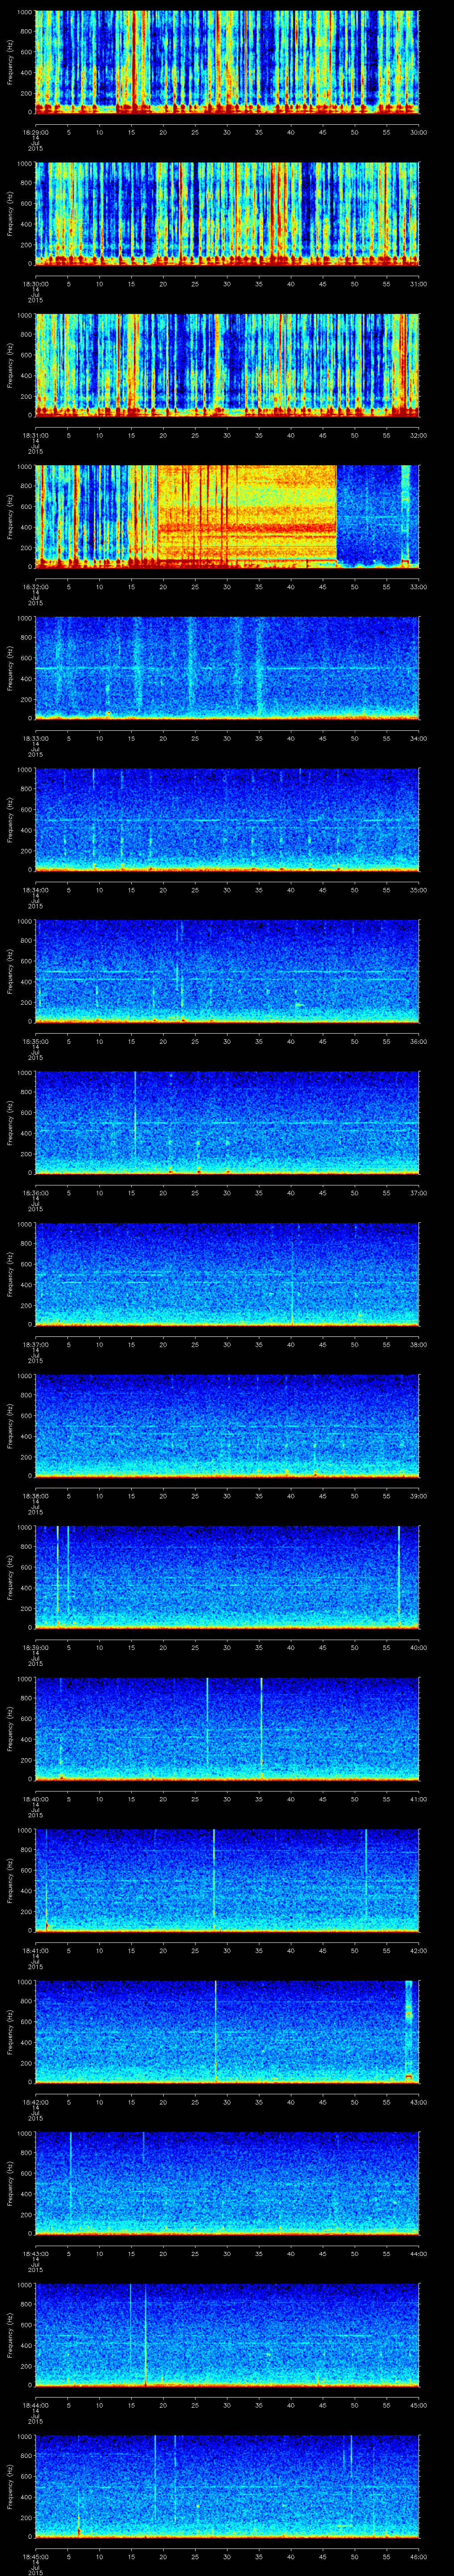454x2576 pixels.
Task: Choose the spectrogram panel starting at 18:38:00
Action: tap(227, 1426)
